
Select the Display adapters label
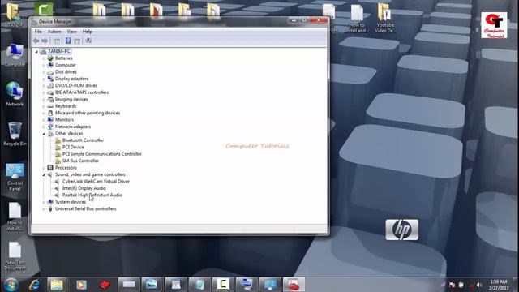coord(71,79)
